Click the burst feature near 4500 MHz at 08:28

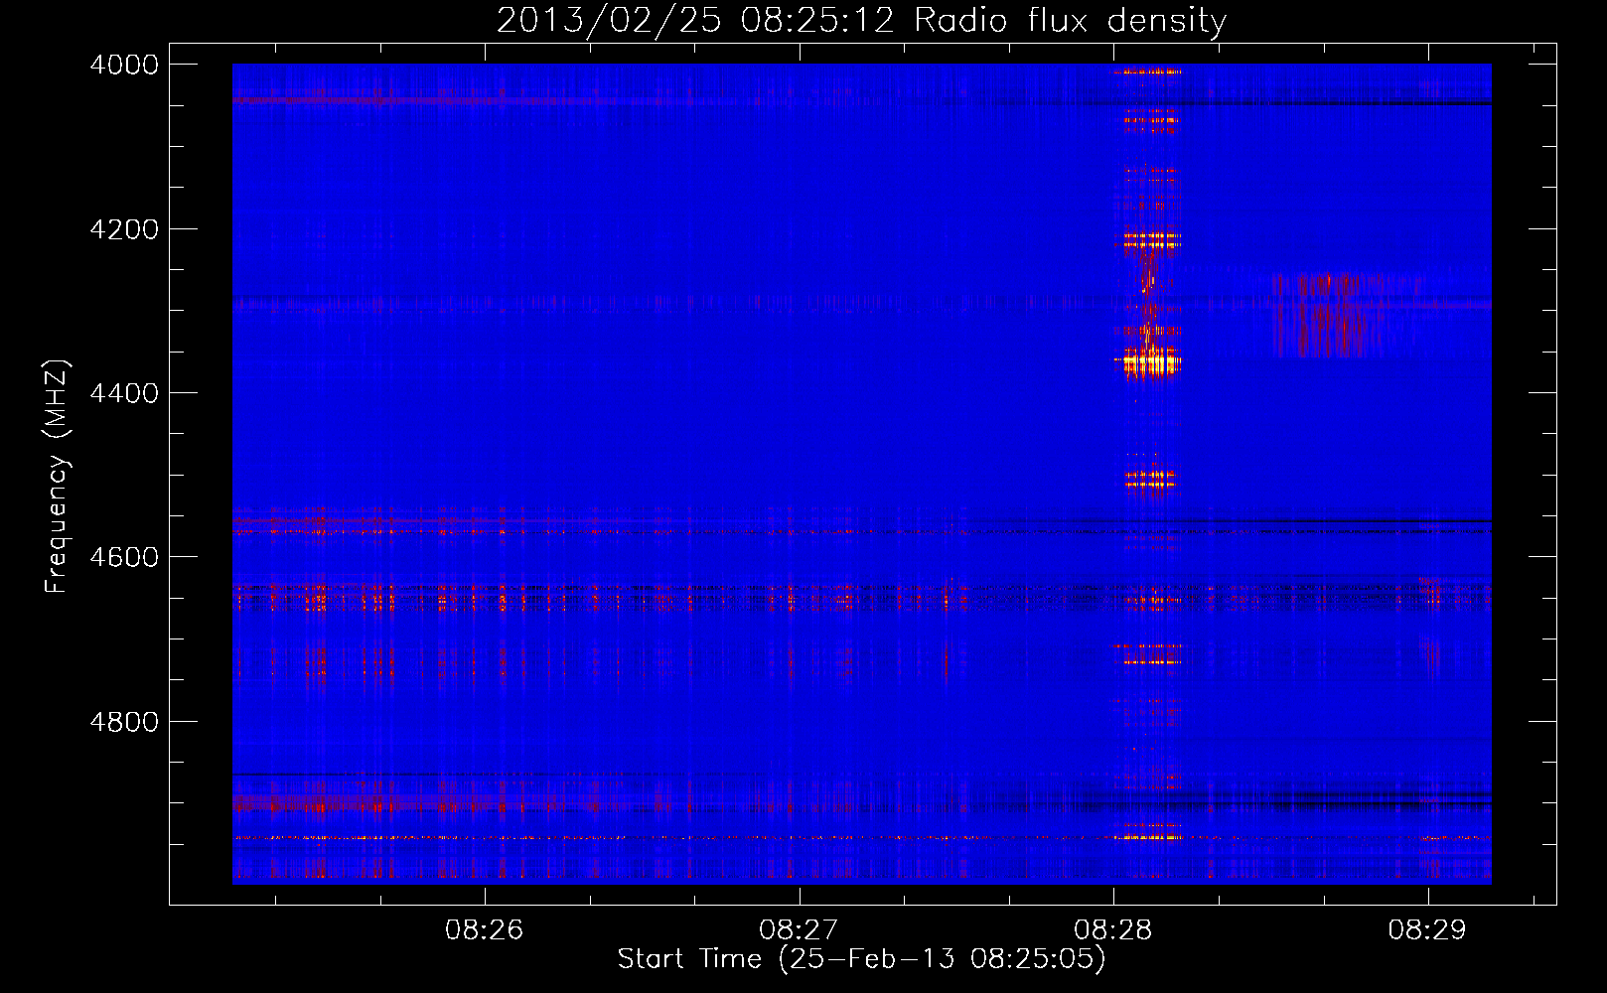coord(1150,480)
